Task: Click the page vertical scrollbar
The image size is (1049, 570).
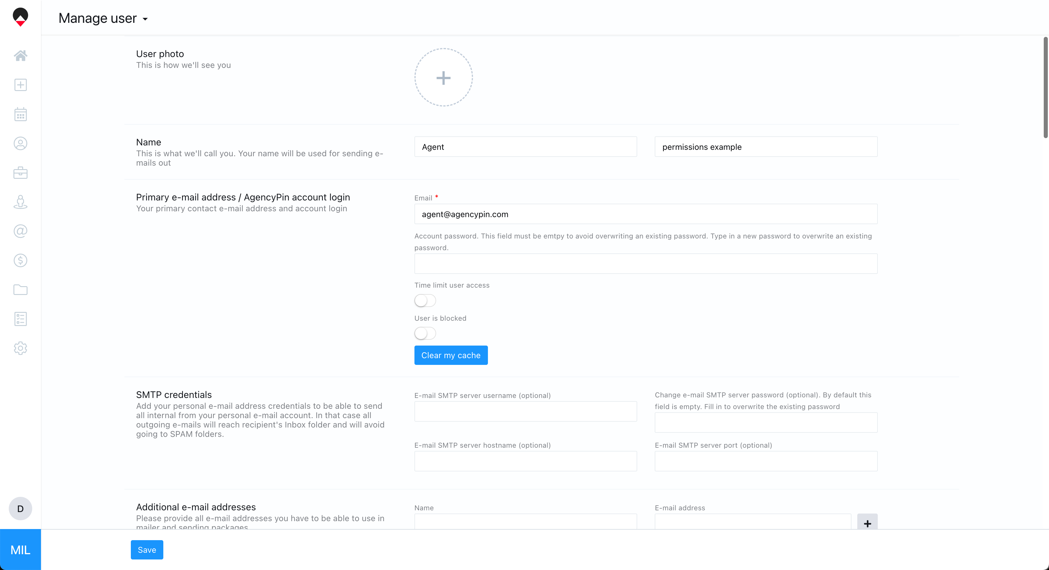Action: coord(1045,87)
